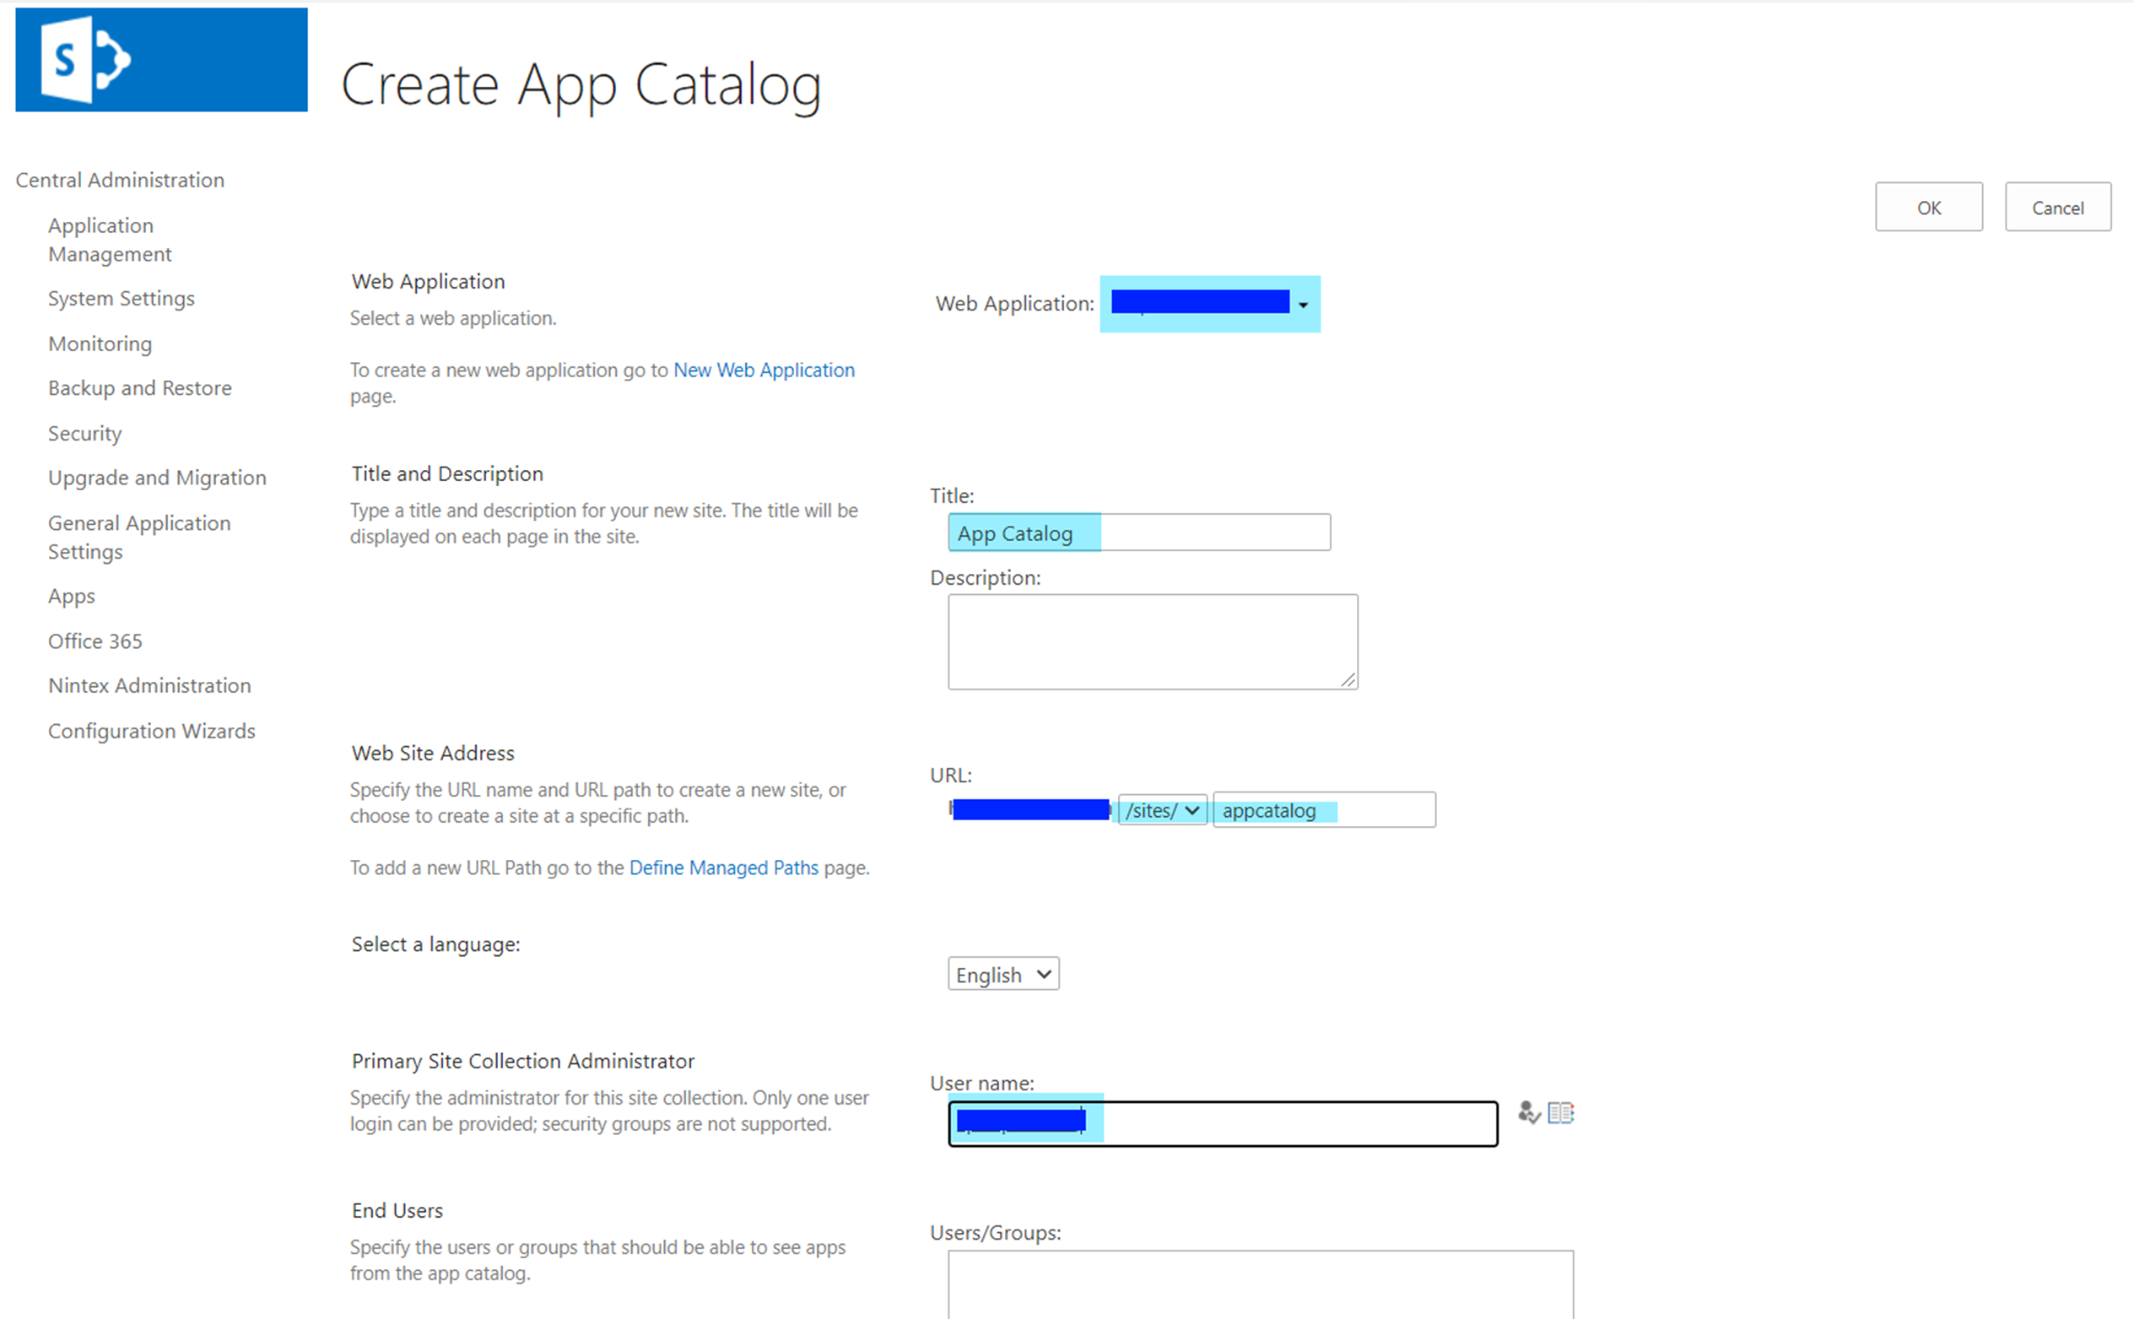Screen dimensions: 2134x1319
Task: Click the appcatalog URL name field
Action: [x=1324, y=810]
